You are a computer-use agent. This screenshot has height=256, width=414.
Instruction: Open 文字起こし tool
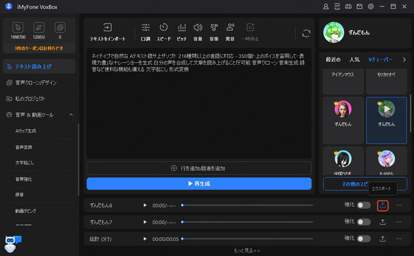coord(25,163)
